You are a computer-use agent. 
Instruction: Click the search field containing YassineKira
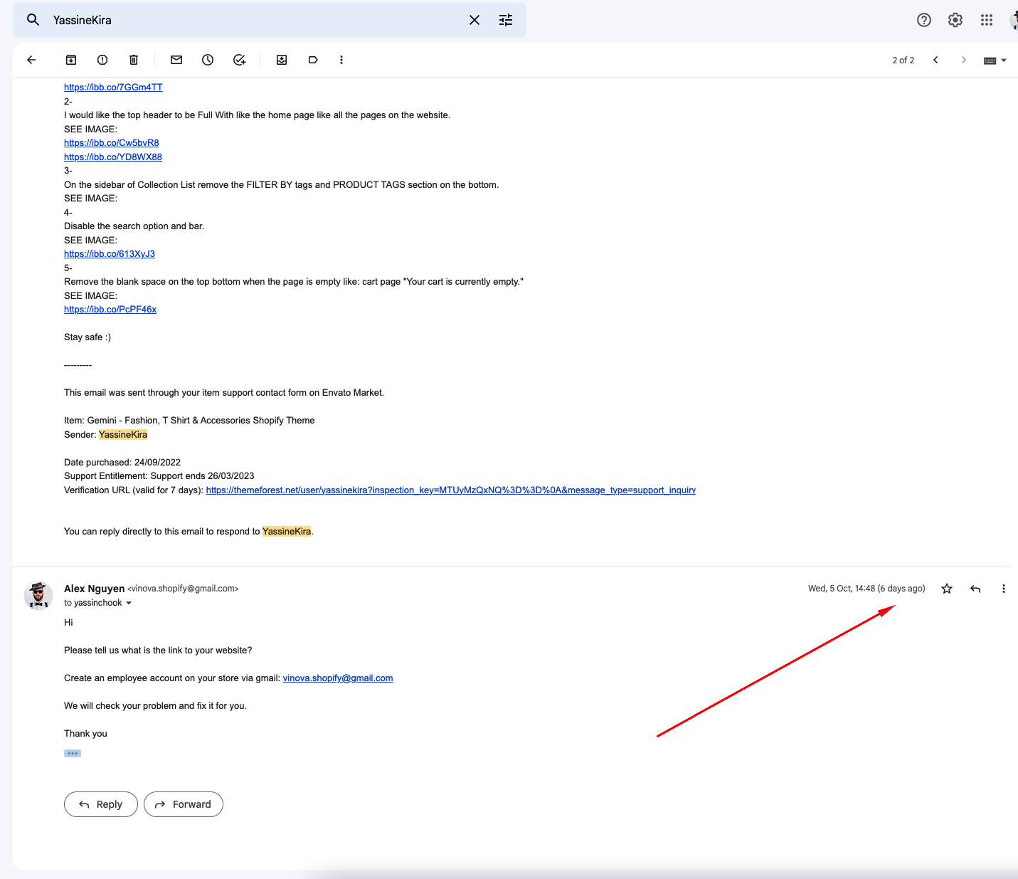tap(249, 20)
